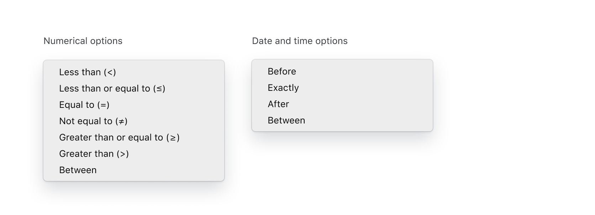The width and height of the screenshot is (595, 215).
Task: Select the "Less than (<)" option
Action: coord(88,72)
